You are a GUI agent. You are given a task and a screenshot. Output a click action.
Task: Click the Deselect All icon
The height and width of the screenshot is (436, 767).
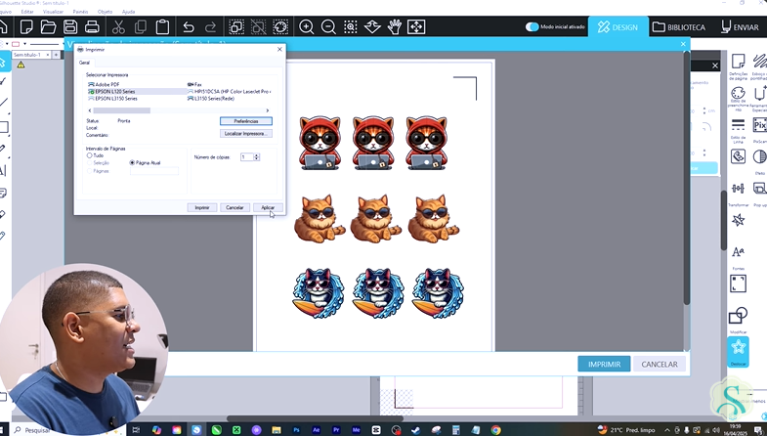[258, 27]
